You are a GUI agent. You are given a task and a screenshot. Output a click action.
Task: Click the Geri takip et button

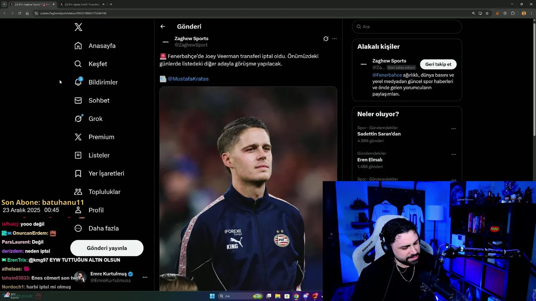438,64
